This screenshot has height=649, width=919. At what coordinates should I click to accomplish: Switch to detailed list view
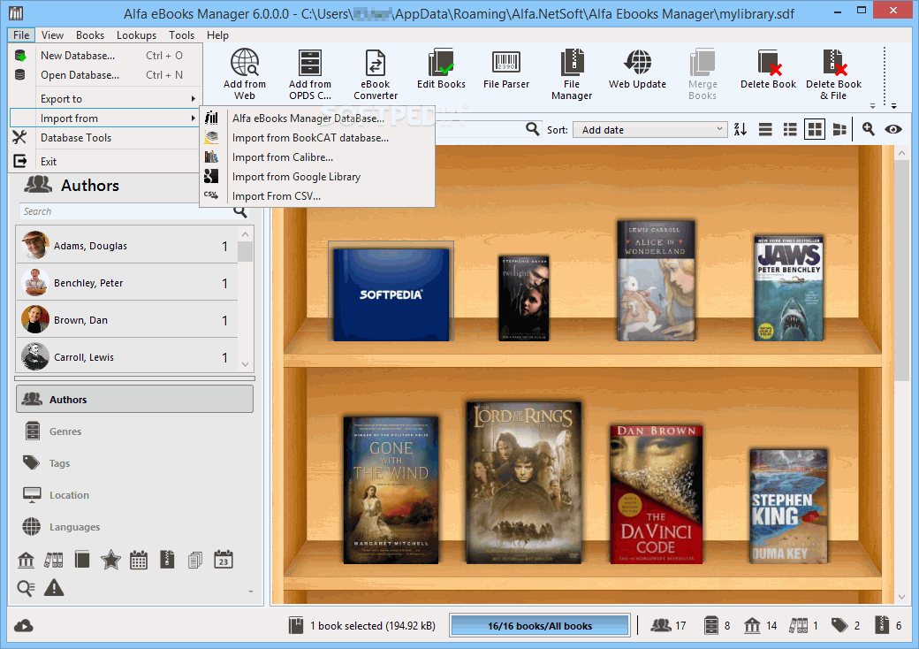click(x=790, y=130)
